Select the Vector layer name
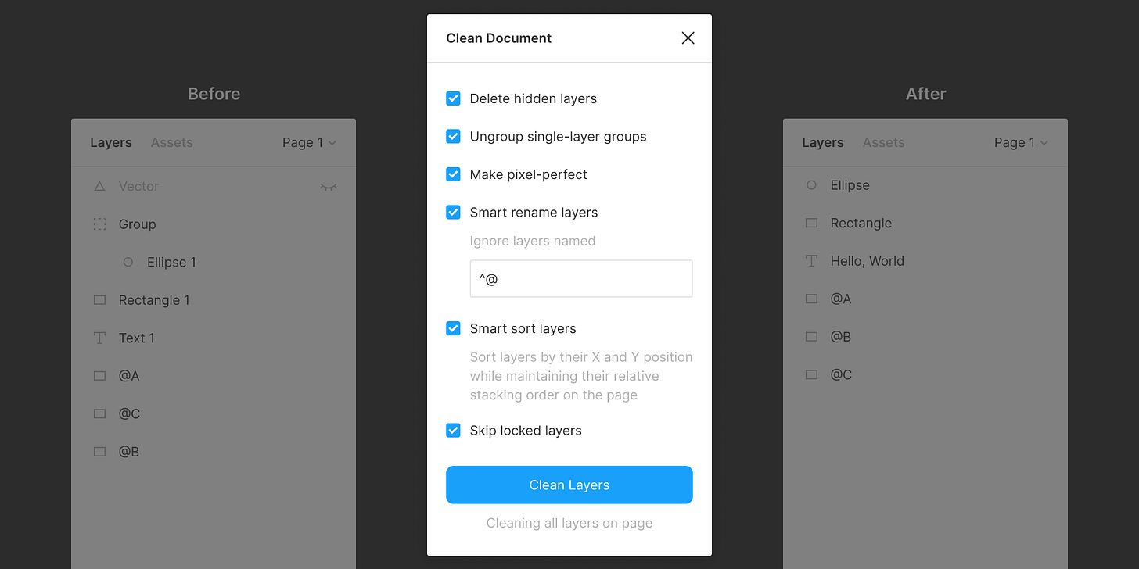 [138, 187]
